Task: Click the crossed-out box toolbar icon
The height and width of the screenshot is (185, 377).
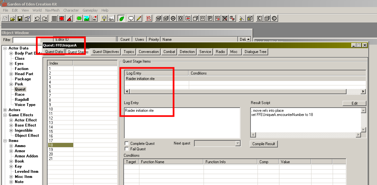Action: [225, 19]
